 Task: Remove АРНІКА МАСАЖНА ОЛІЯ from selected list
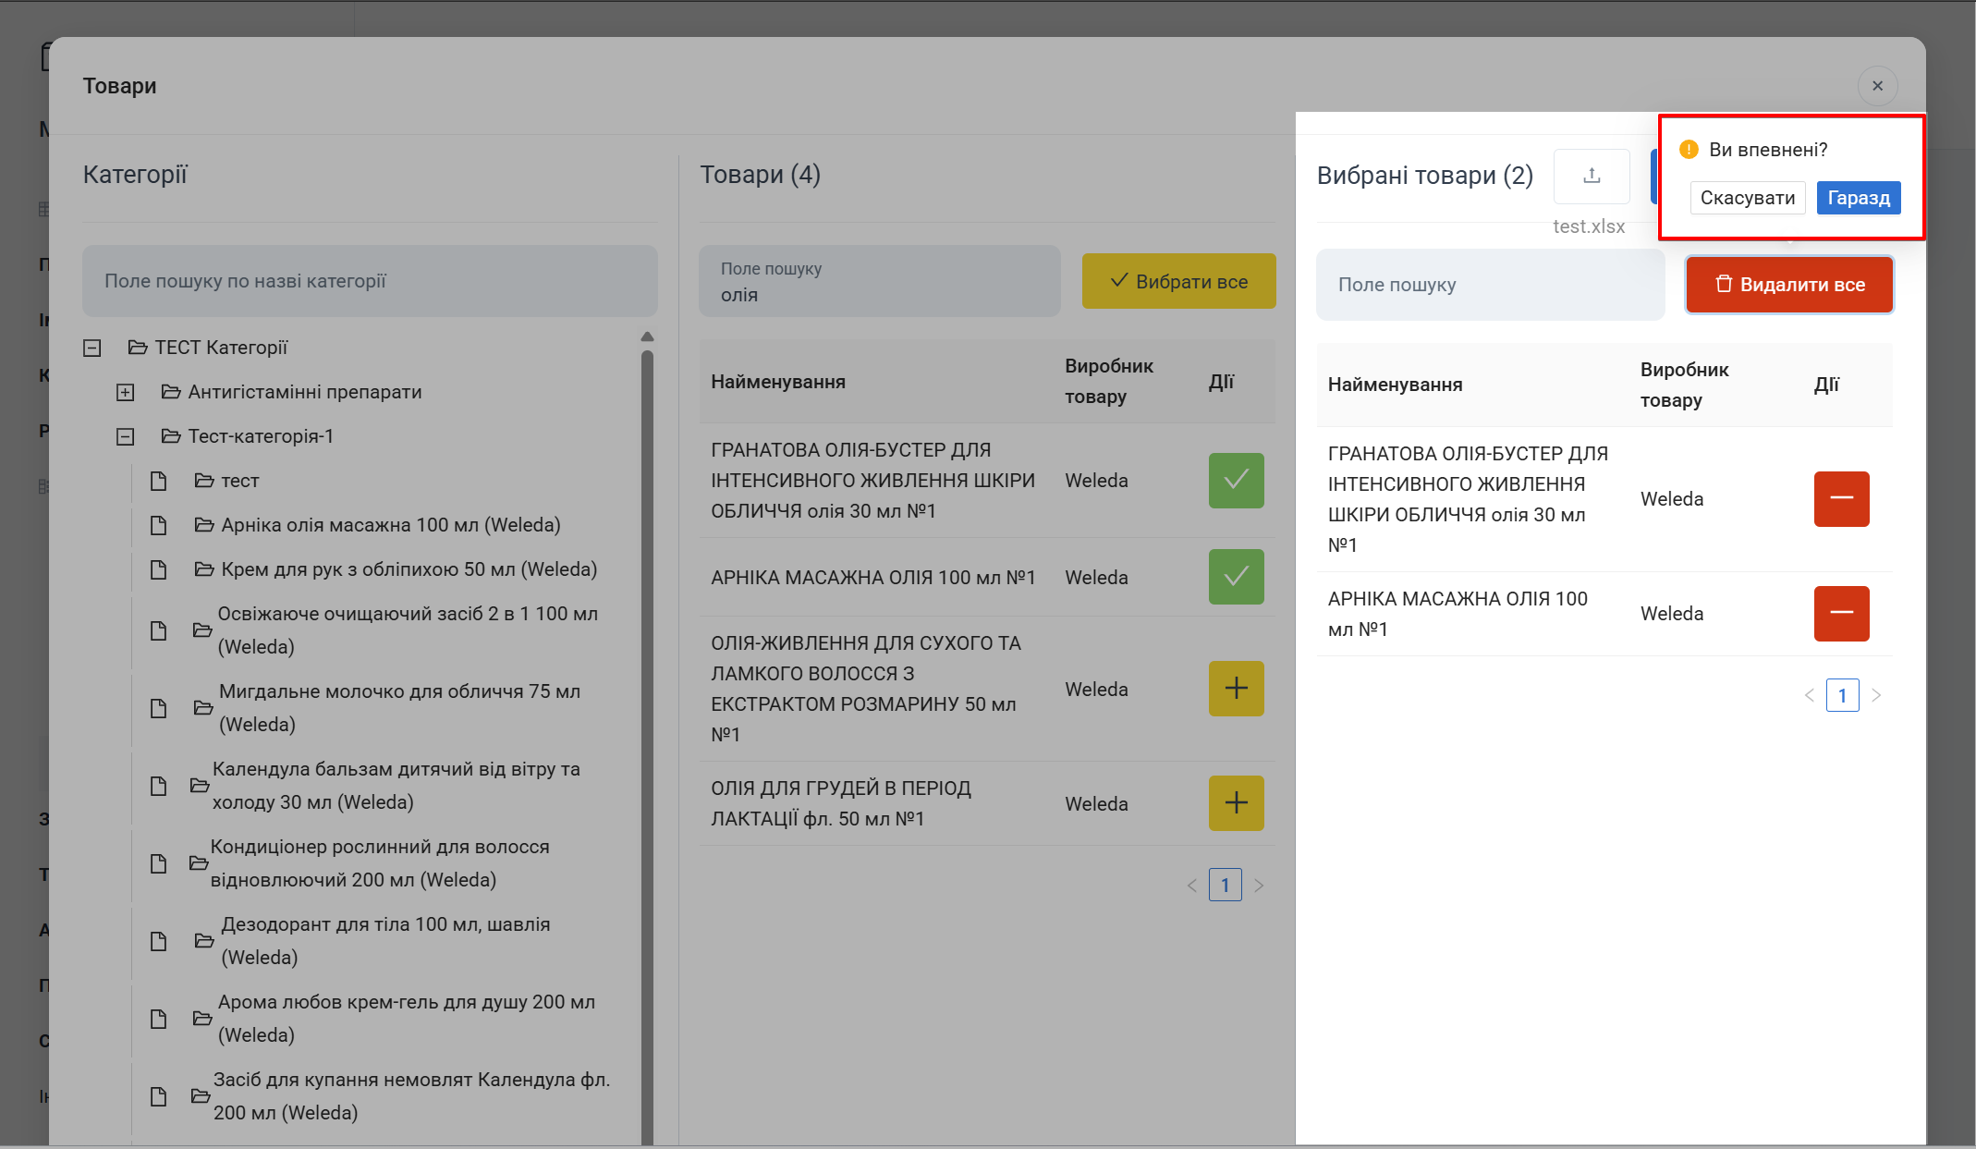pyautogui.click(x=1840, y=614)
